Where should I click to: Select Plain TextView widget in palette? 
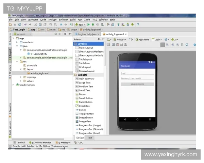(86, 79)
